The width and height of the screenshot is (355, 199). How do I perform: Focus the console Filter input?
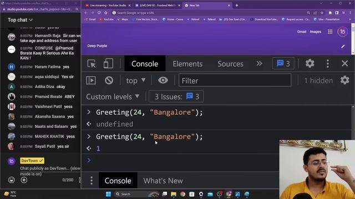click(x=235, y=80)
